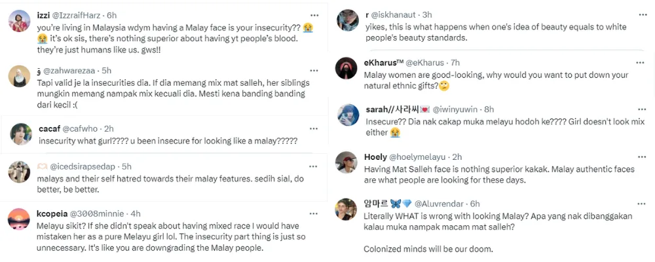Open more menu on cacaf's tweet
The width and height of the screenshot is (655, 262).
click(315, 128)
